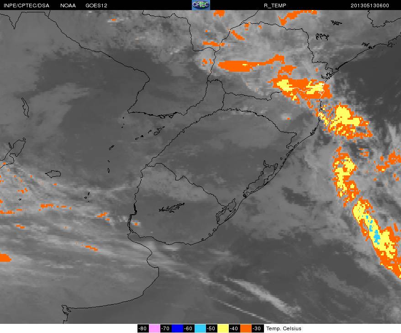Screen dimensions: 401x333
Task: Pick the dark blue swatch beside -70
Action: [178, 328]
